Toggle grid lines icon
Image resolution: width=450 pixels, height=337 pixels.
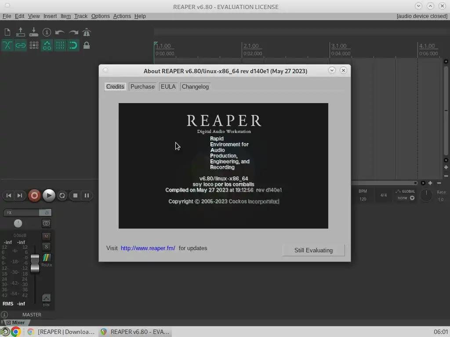pos(60,45)
